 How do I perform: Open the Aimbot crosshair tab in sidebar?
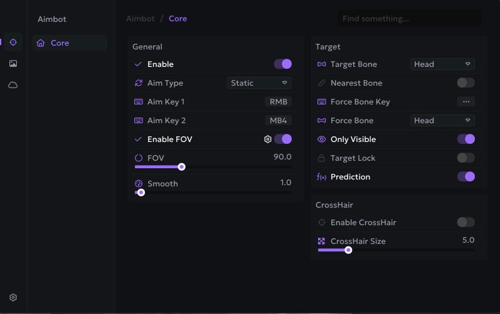pos(13,43)
